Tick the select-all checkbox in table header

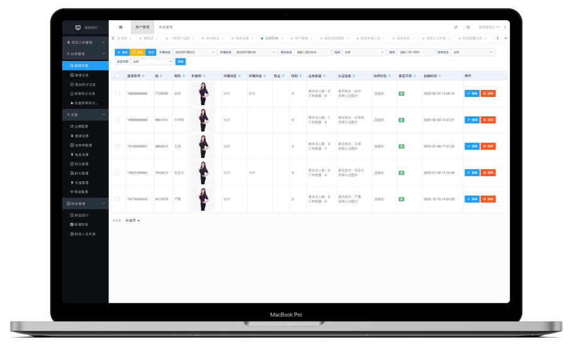117,75
